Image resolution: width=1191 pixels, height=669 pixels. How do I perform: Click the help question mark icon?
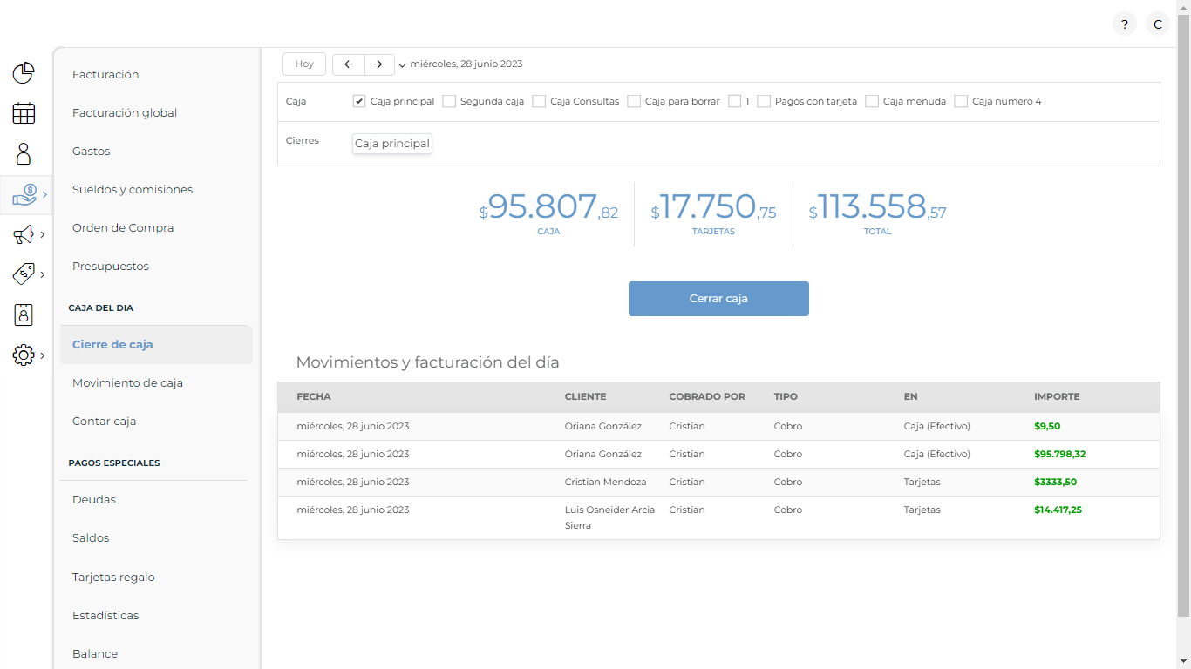click(x=1125, y=24)
